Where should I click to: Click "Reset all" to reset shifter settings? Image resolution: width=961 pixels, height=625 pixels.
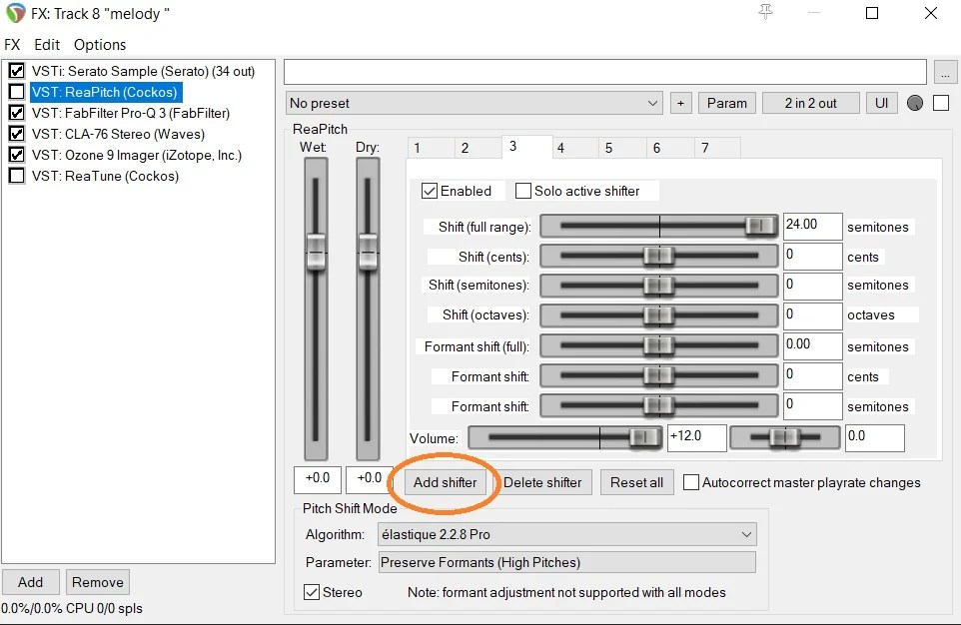pos(636,482)
